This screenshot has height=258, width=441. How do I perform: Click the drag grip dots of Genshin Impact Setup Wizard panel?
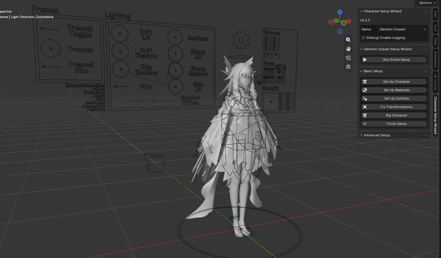[x=426, y=49]
